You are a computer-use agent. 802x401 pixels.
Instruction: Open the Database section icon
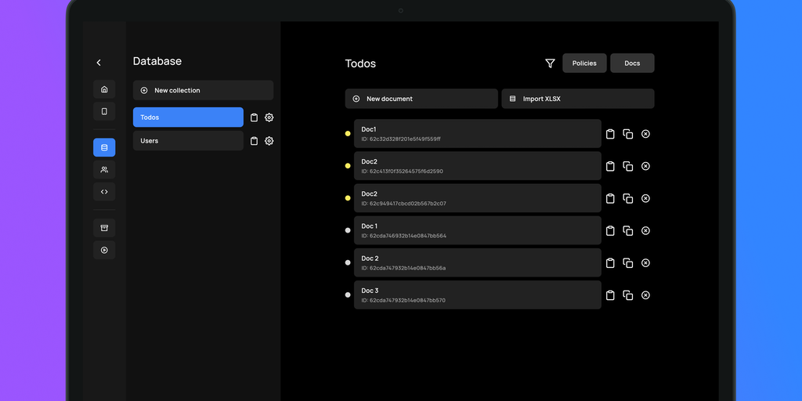[x=104, y=147]
